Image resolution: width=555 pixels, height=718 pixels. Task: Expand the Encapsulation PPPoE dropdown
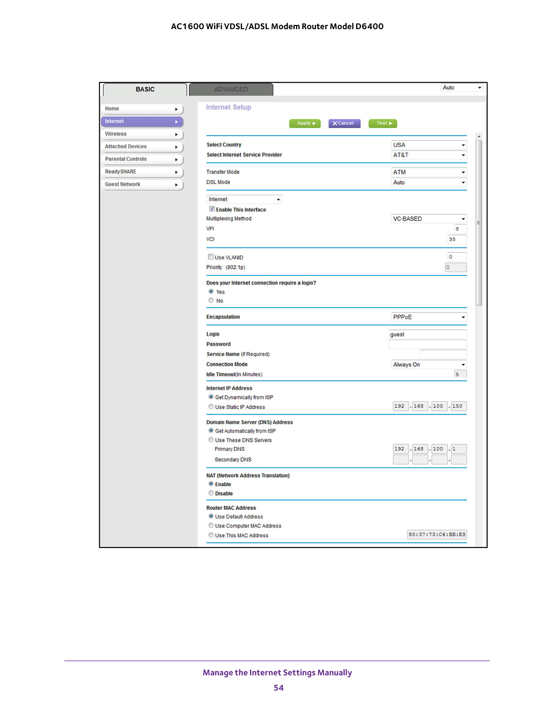coord(429,317)
